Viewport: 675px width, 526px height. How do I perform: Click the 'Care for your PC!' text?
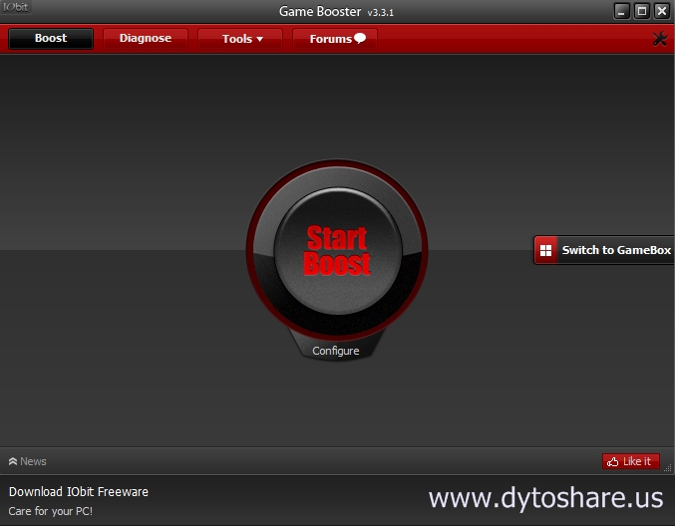coord(51,511)
